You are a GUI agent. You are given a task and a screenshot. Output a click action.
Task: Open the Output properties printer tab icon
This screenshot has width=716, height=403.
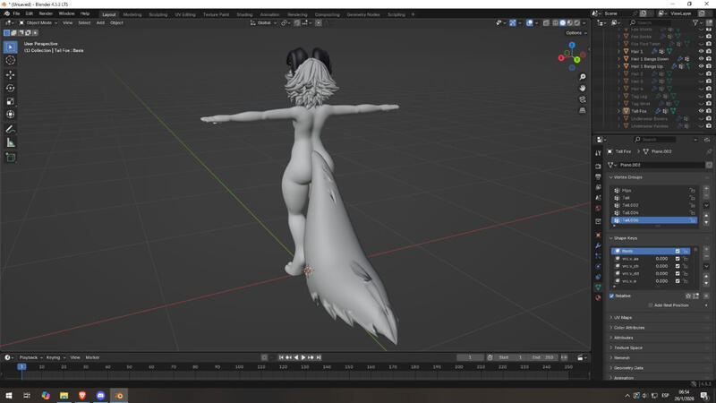[x=598, y=176]
